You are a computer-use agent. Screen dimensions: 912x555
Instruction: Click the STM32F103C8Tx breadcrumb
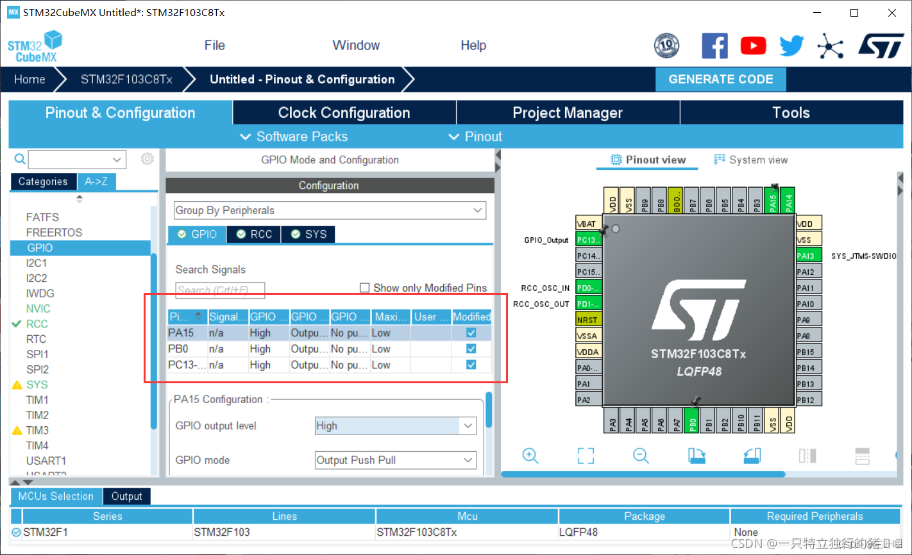click(x=126, y=79)
